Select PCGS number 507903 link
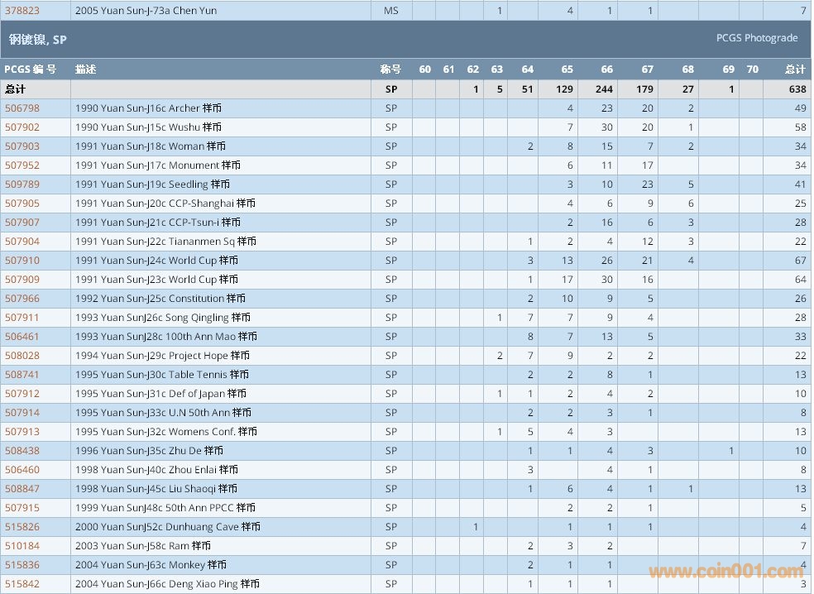The image size is (814, 594). pyautogui.click(x=22, y=146)
